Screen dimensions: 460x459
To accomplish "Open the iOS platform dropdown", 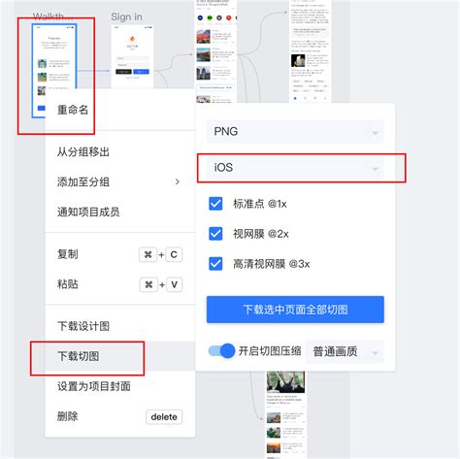I will (x=295, y=168).
